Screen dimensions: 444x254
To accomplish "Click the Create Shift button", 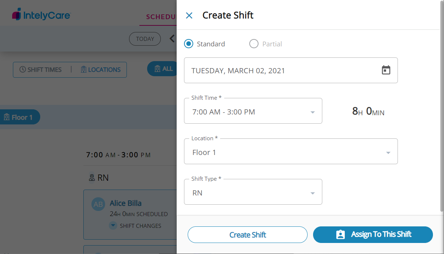I will [x=247, y=235].
